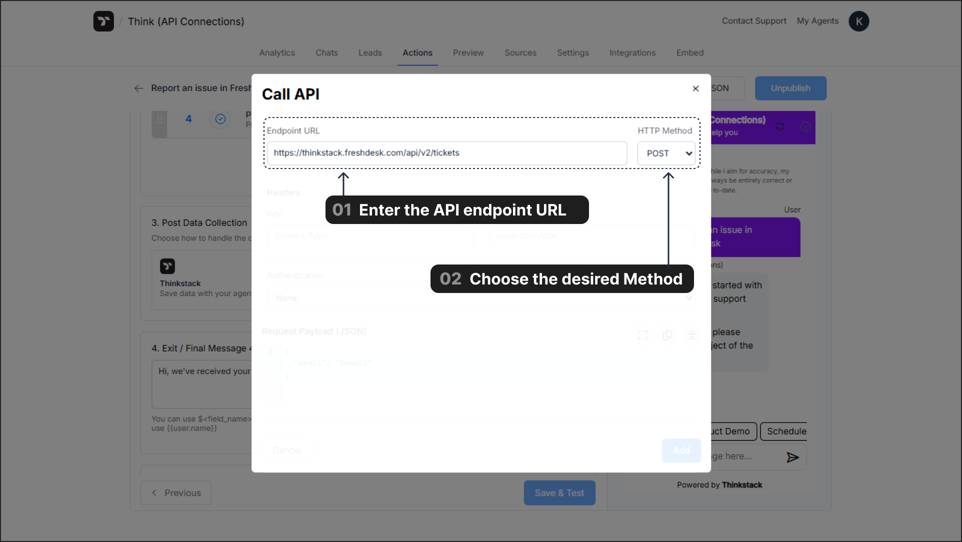Click the Previous button

pos(176,493)
